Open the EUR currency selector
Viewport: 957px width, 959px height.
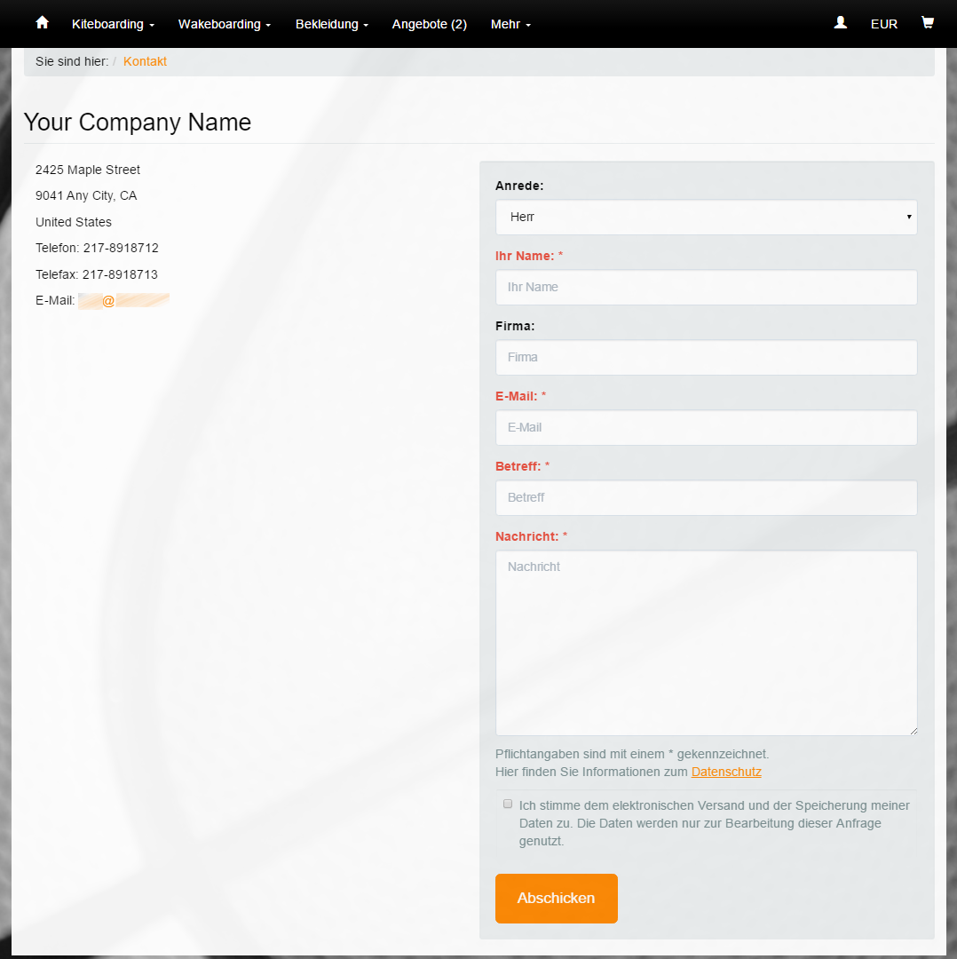pos(883,24)
